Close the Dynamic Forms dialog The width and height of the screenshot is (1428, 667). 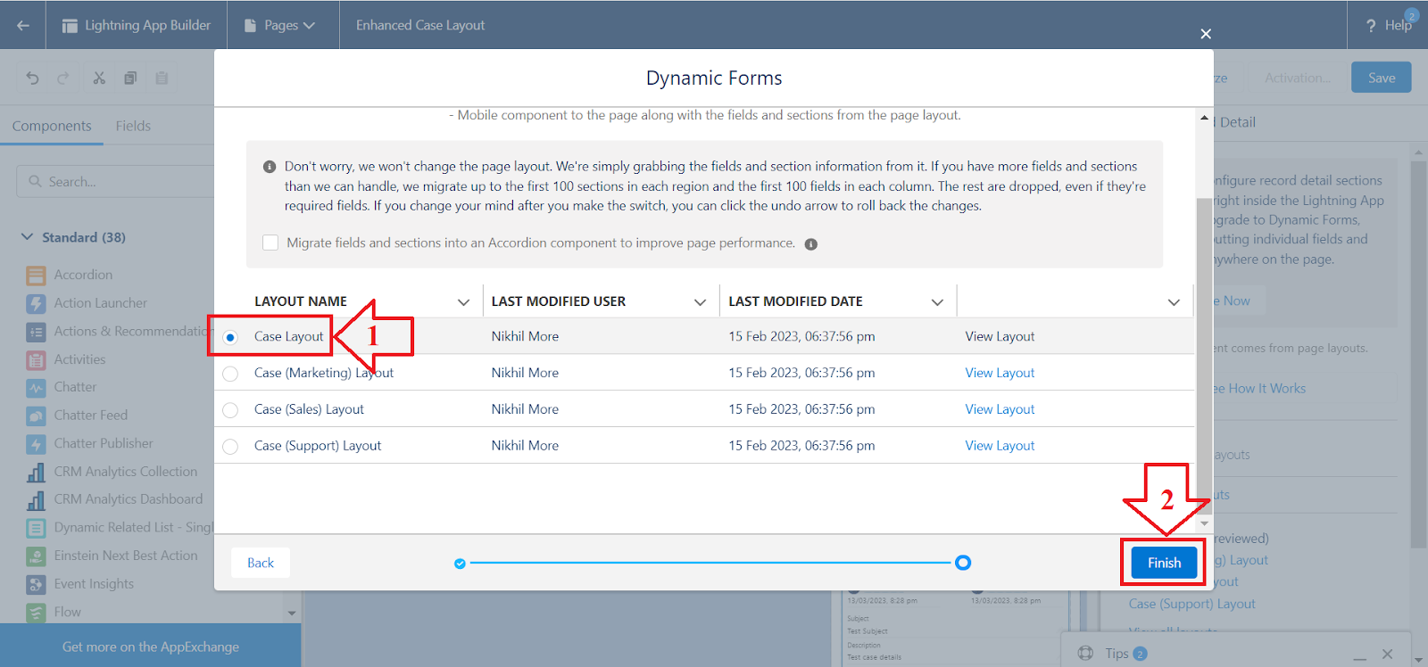1206,34
